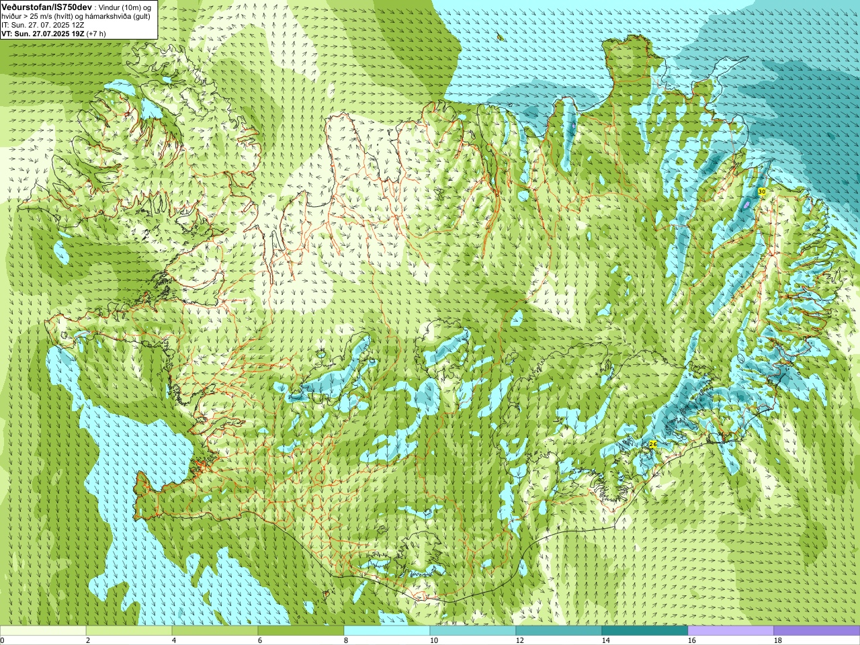Click the yellow gust marker labeled 26
Image resolution: width=860 pixels, height=645 pixels.
click(x=652, y=445)
